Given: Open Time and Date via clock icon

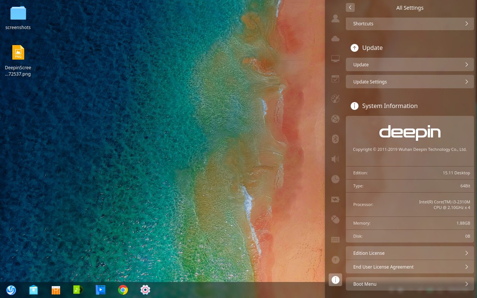Looking at the screenshot, I should [x=335, y=179].
